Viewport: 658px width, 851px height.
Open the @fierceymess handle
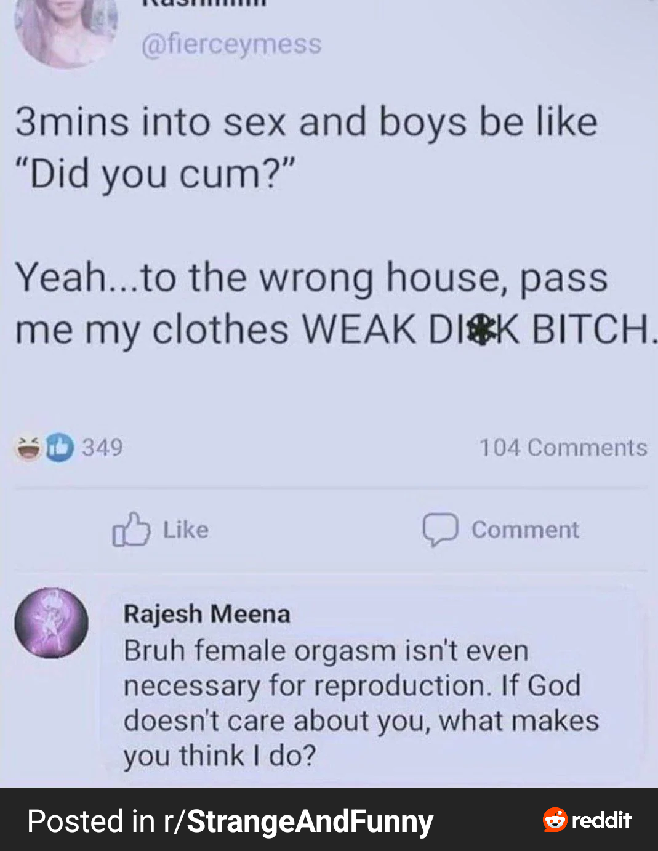tap(231, 44)
